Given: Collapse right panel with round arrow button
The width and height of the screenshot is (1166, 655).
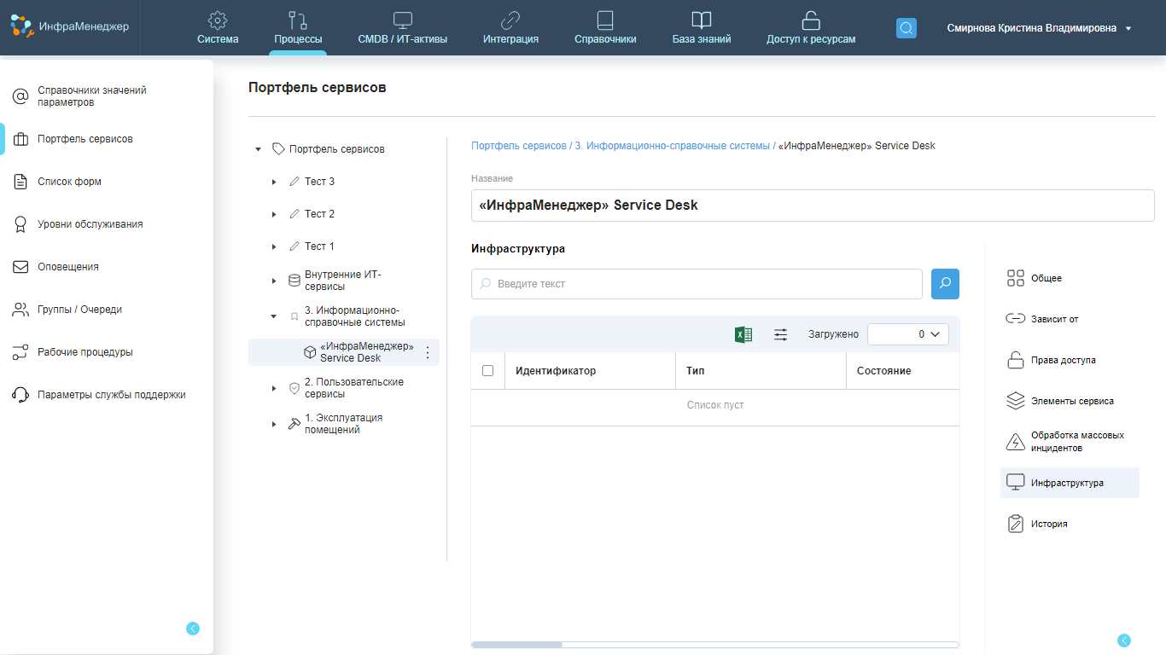Looking at the screenshot, I should [1124, 641].
